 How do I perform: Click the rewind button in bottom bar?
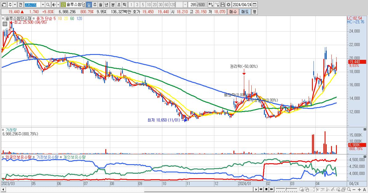coord(261,189)
